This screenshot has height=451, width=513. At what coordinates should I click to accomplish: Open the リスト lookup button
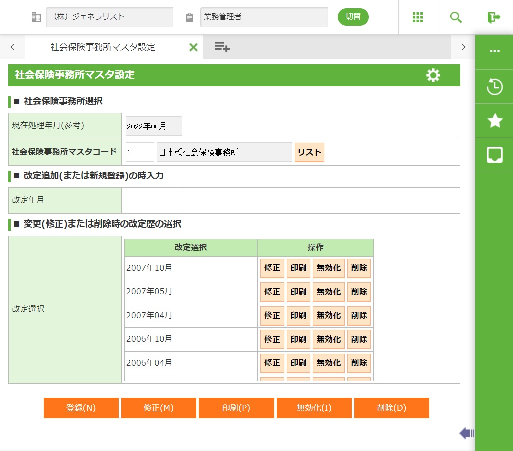coord(309,152)
